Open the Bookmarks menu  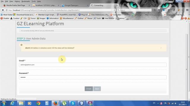[x=26, y=1]
